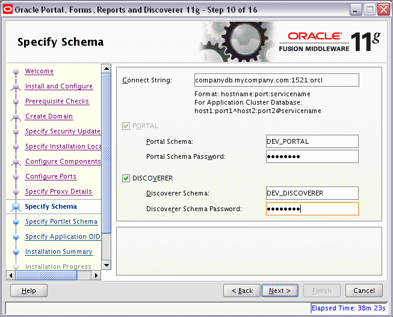The image size is (393, 317).
Task: Click the Discoverer Schema input field
Action: pos(312,193)
